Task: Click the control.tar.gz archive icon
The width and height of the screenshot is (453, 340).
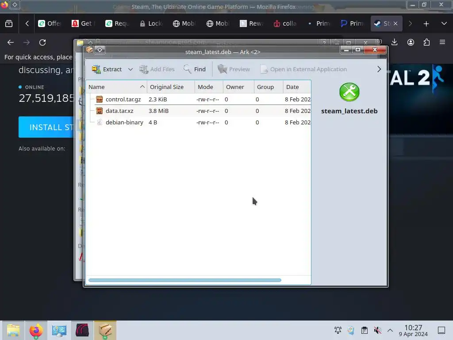Action: click(x=100, y=100)
